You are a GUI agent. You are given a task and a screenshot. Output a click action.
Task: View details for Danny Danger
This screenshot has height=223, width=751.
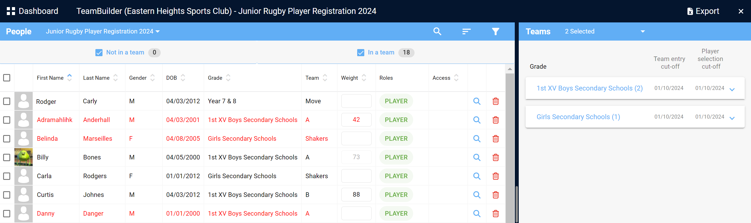tap(477, 213)
